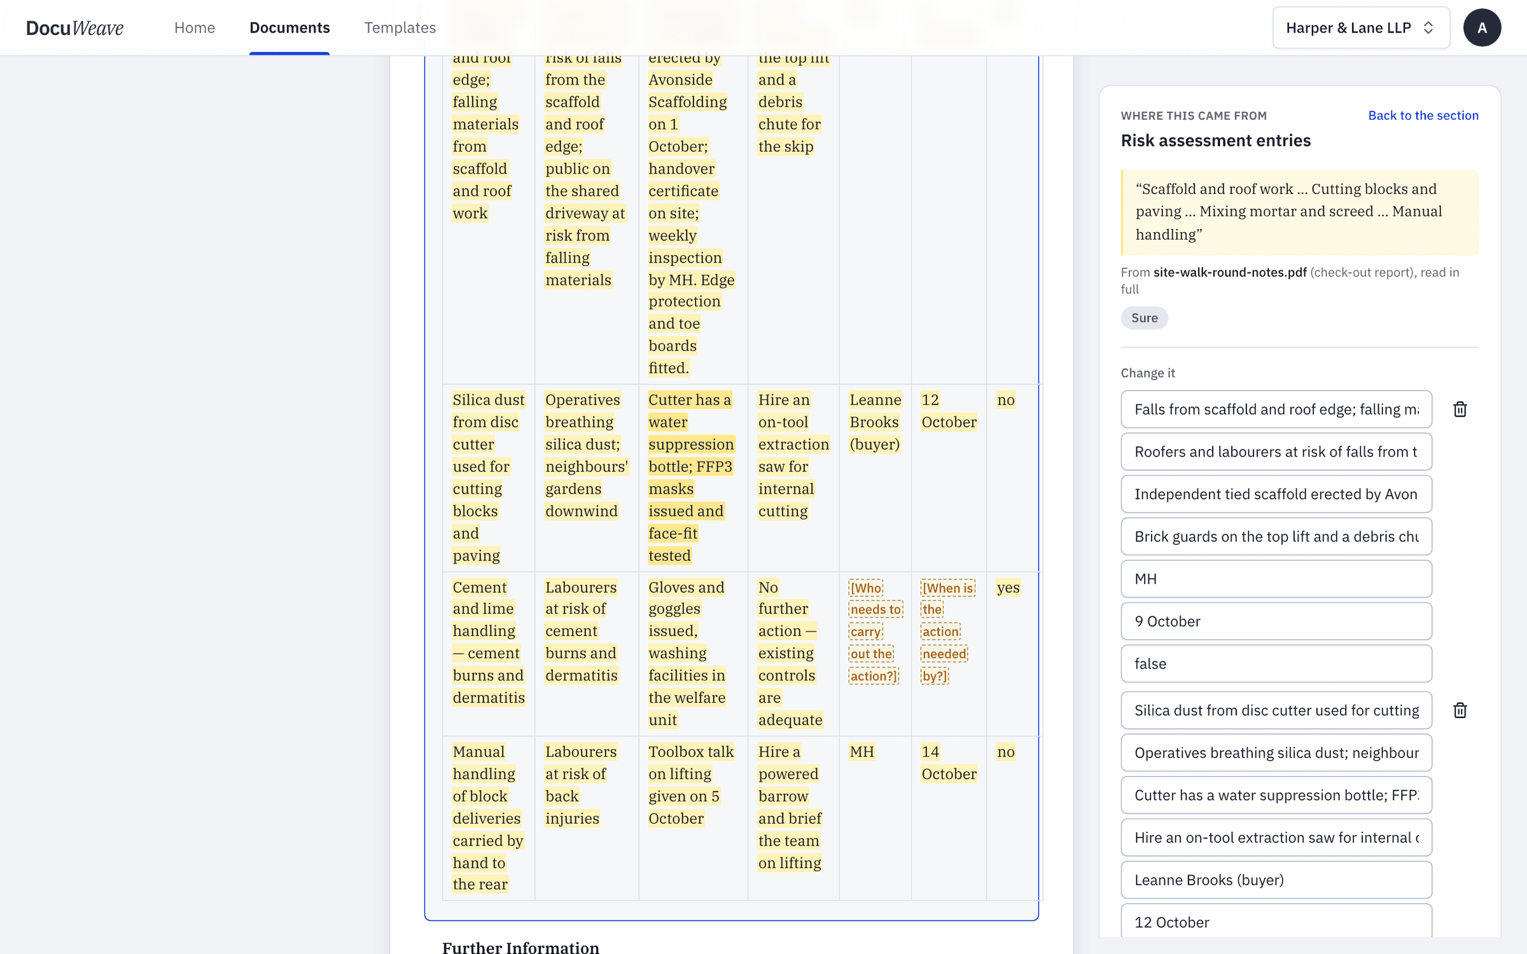Edit the Roofers and labourers at risk field
This screenshot has height=954, width=1527.
tap(1276, 452)
